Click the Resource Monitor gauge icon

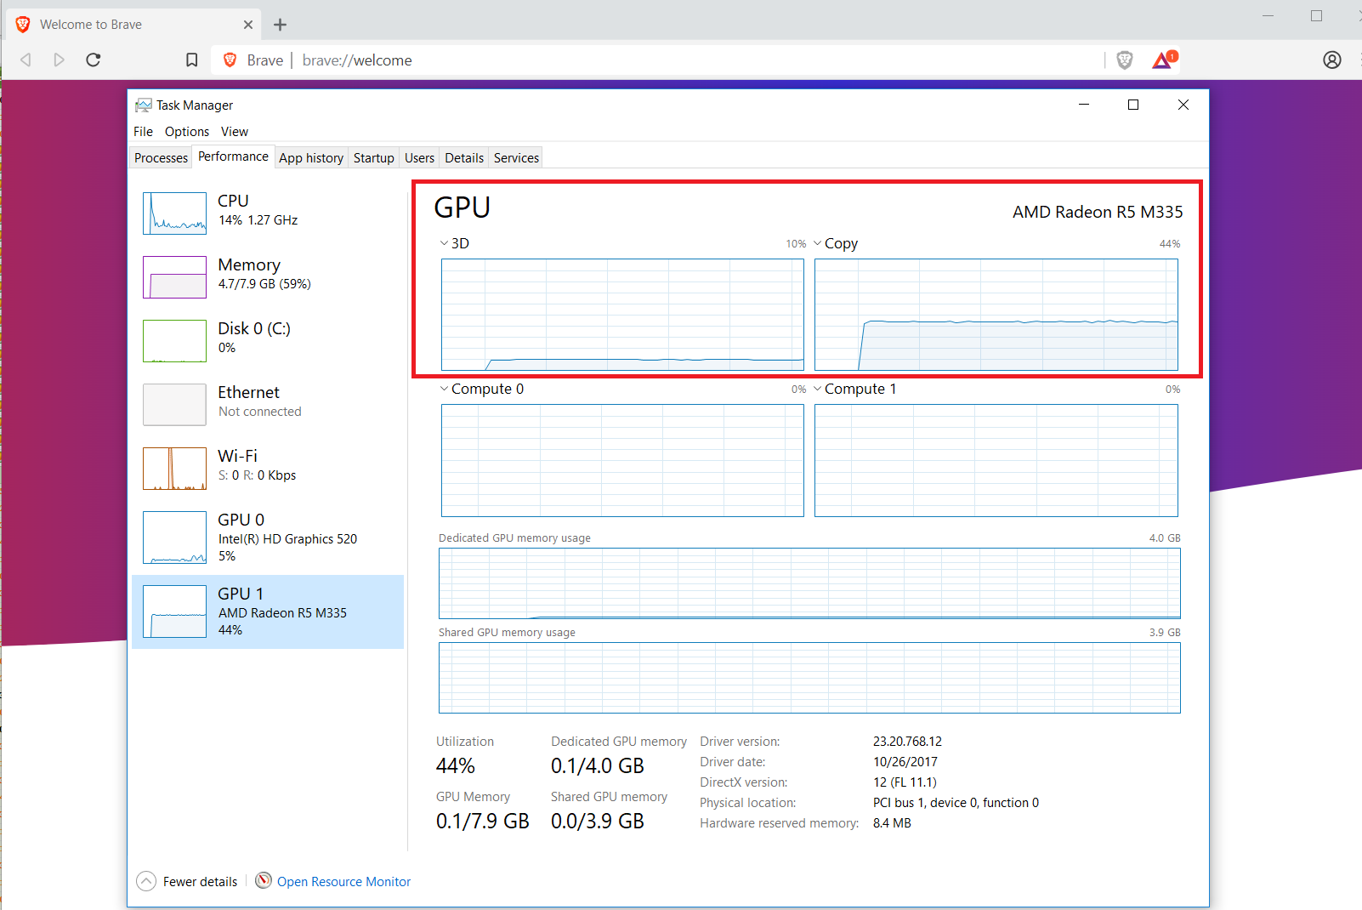[264, 880]
